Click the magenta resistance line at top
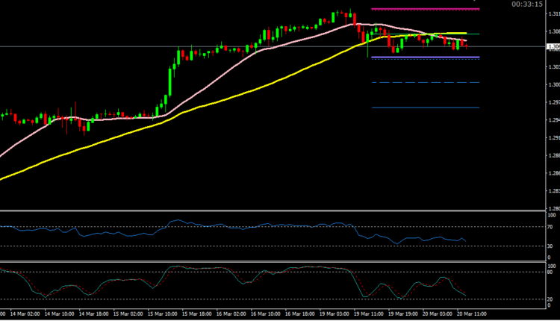Viewport: 560px width, 321px height. click(x=425, y=10)
